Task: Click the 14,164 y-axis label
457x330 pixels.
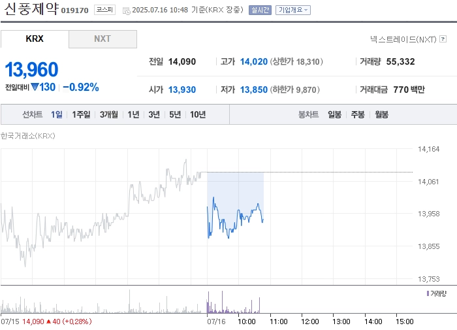Action: point(428,149)
